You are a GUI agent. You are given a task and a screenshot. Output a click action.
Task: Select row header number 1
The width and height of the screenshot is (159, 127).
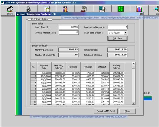[34, 73]
